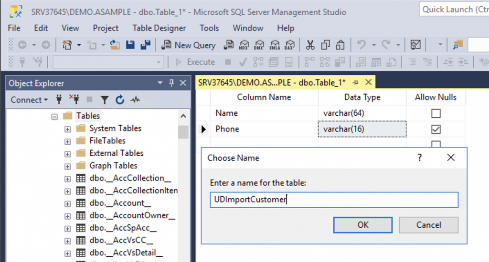Image resolution: width=489 pixels, height=262 pixels.
Task: Click the Quick Launch search box
Action: [x=455, y=10]
